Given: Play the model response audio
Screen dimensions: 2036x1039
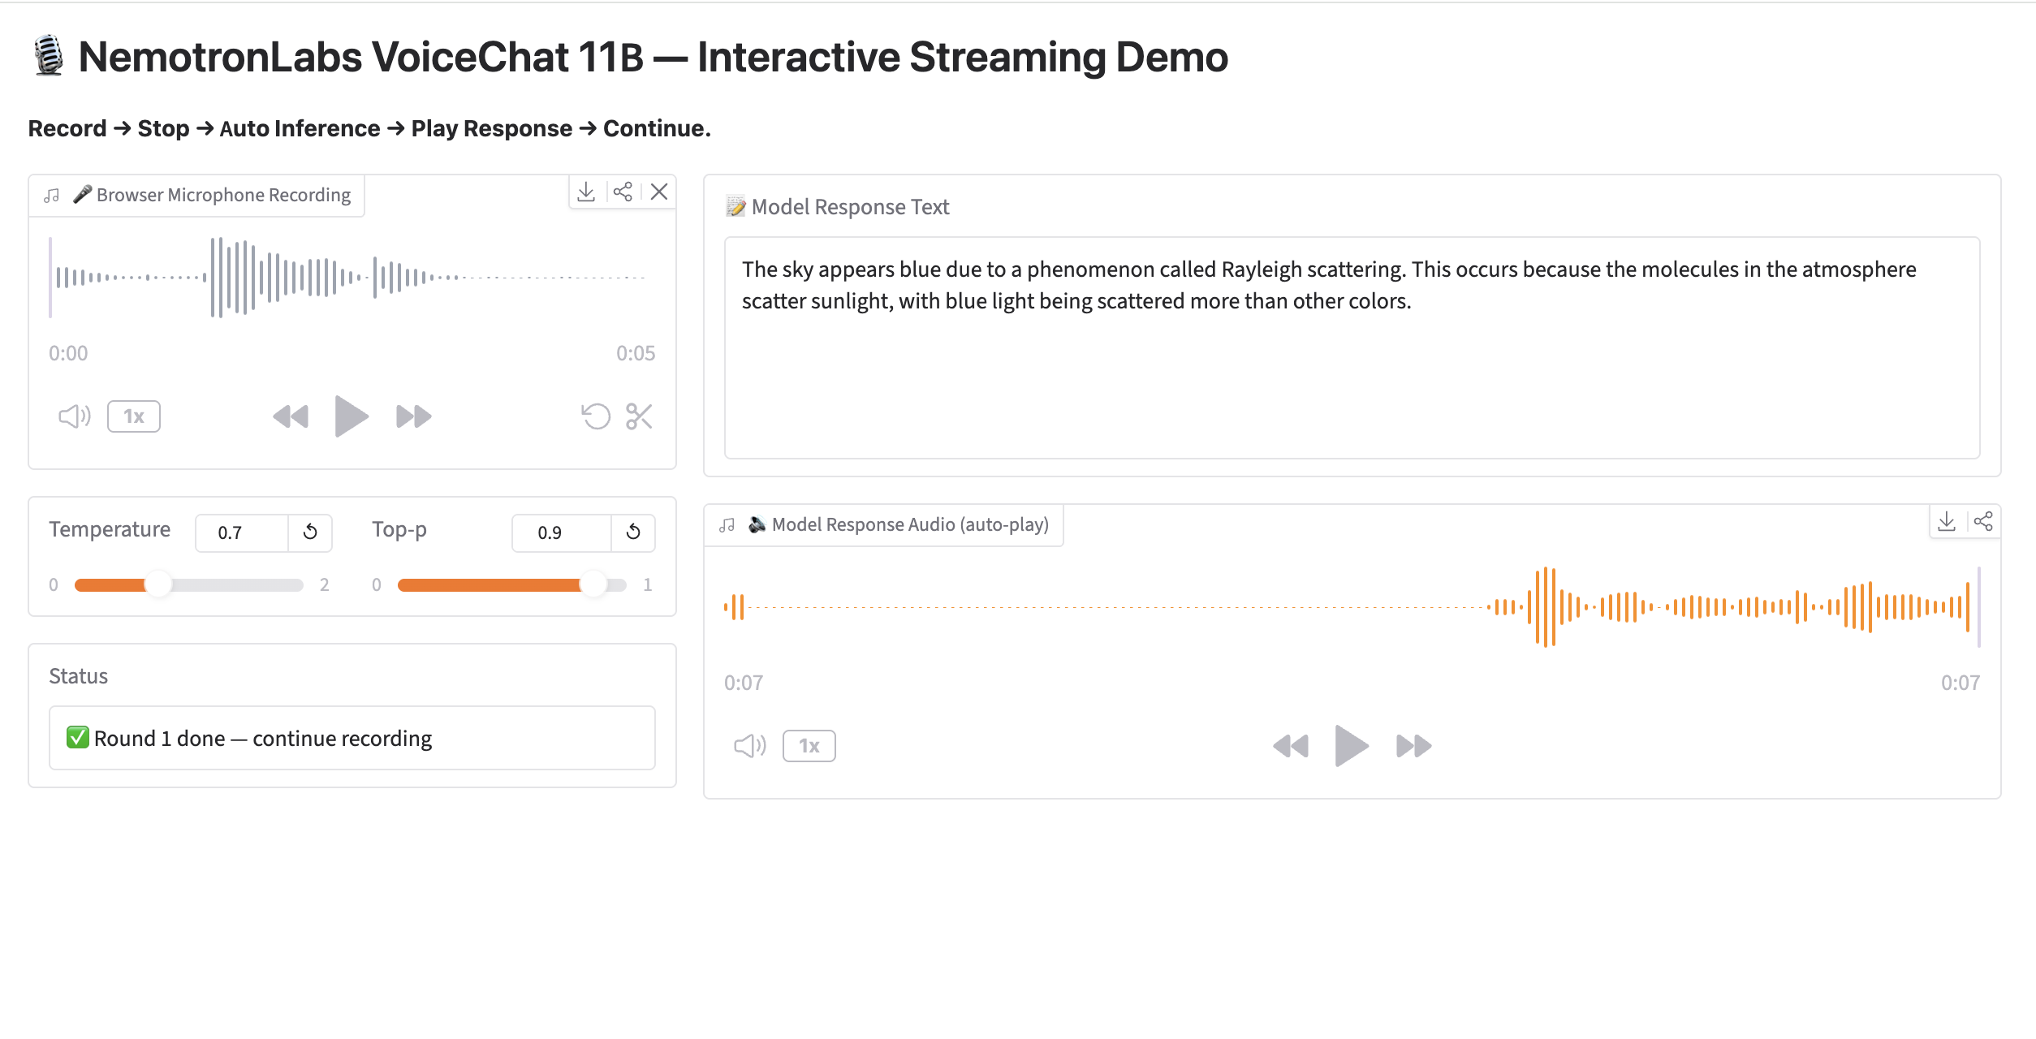Looking at the screenshot, I should 1352,746.
